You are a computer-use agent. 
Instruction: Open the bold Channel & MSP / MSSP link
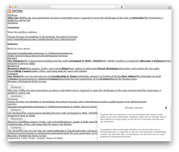86,61
